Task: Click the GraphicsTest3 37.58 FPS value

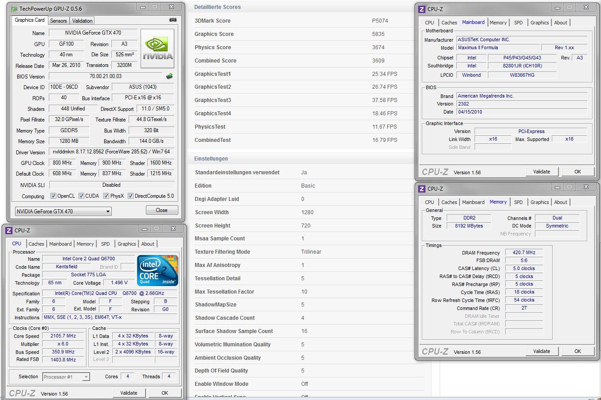Action: (385, 100)
